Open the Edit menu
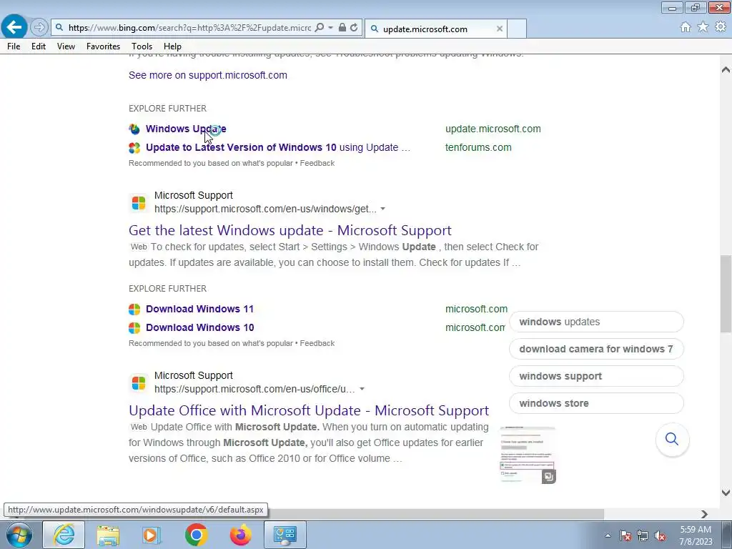The height and width of the screenshot is (549, 732). coord(39,46)
